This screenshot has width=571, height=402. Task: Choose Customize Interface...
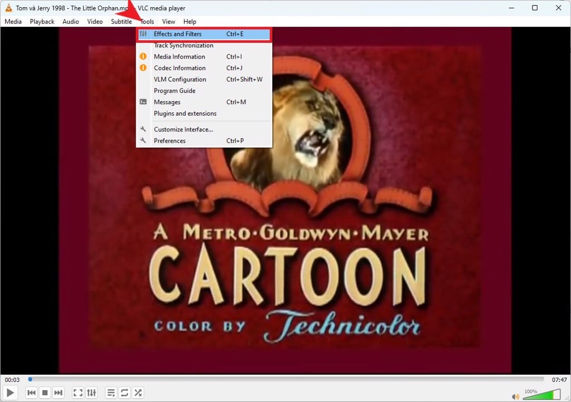click(x=204, y=129)
